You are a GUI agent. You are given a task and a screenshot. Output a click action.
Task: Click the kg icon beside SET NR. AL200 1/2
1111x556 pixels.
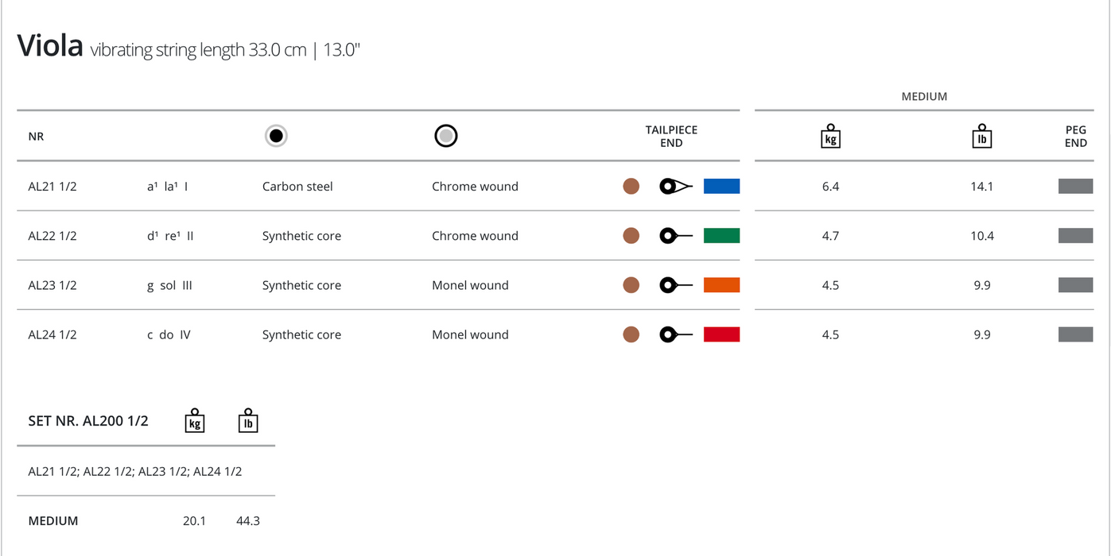[195, 421]
